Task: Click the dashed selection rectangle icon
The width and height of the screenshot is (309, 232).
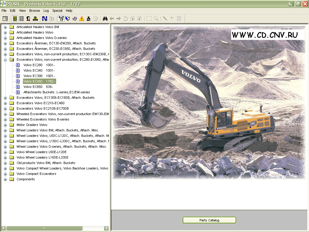Action: pyautogui.click(x=149, y=19)
